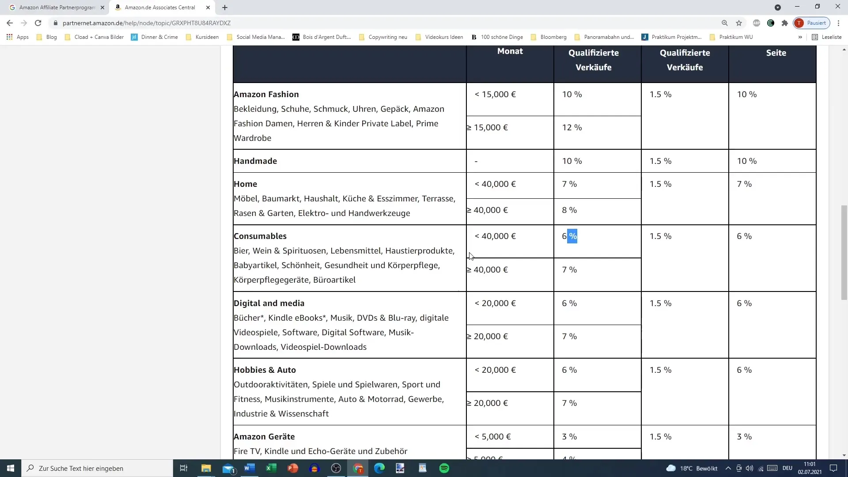Click the Hobbies & Auto heading
848x477 pixels.
tap(265, 370)
